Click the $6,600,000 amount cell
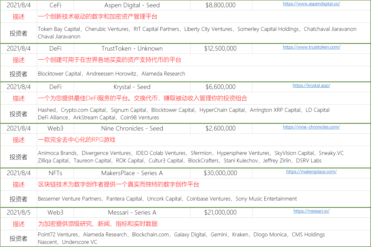Viewport: 371px width, 247px height. pos(221,87)
